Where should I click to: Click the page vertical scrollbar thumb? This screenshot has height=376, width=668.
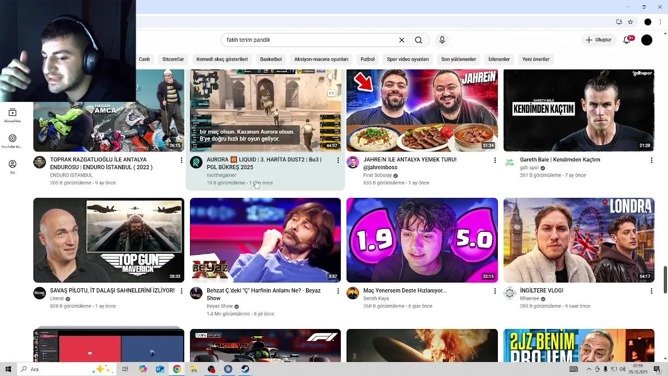665,280
